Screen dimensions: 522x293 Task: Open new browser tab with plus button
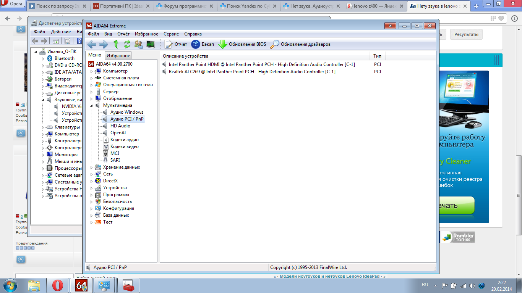[x=476, y=6]
